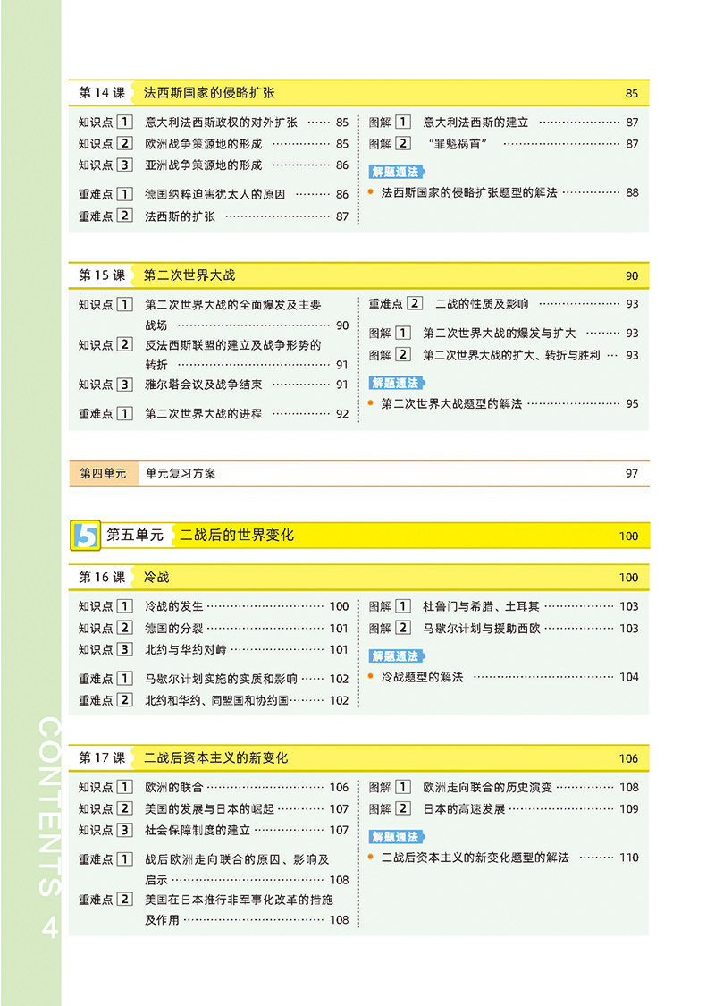Select entry 欧洲战争策源地的形成
The height and width of the screenshot is (1006, 715).
coord(203,144)
